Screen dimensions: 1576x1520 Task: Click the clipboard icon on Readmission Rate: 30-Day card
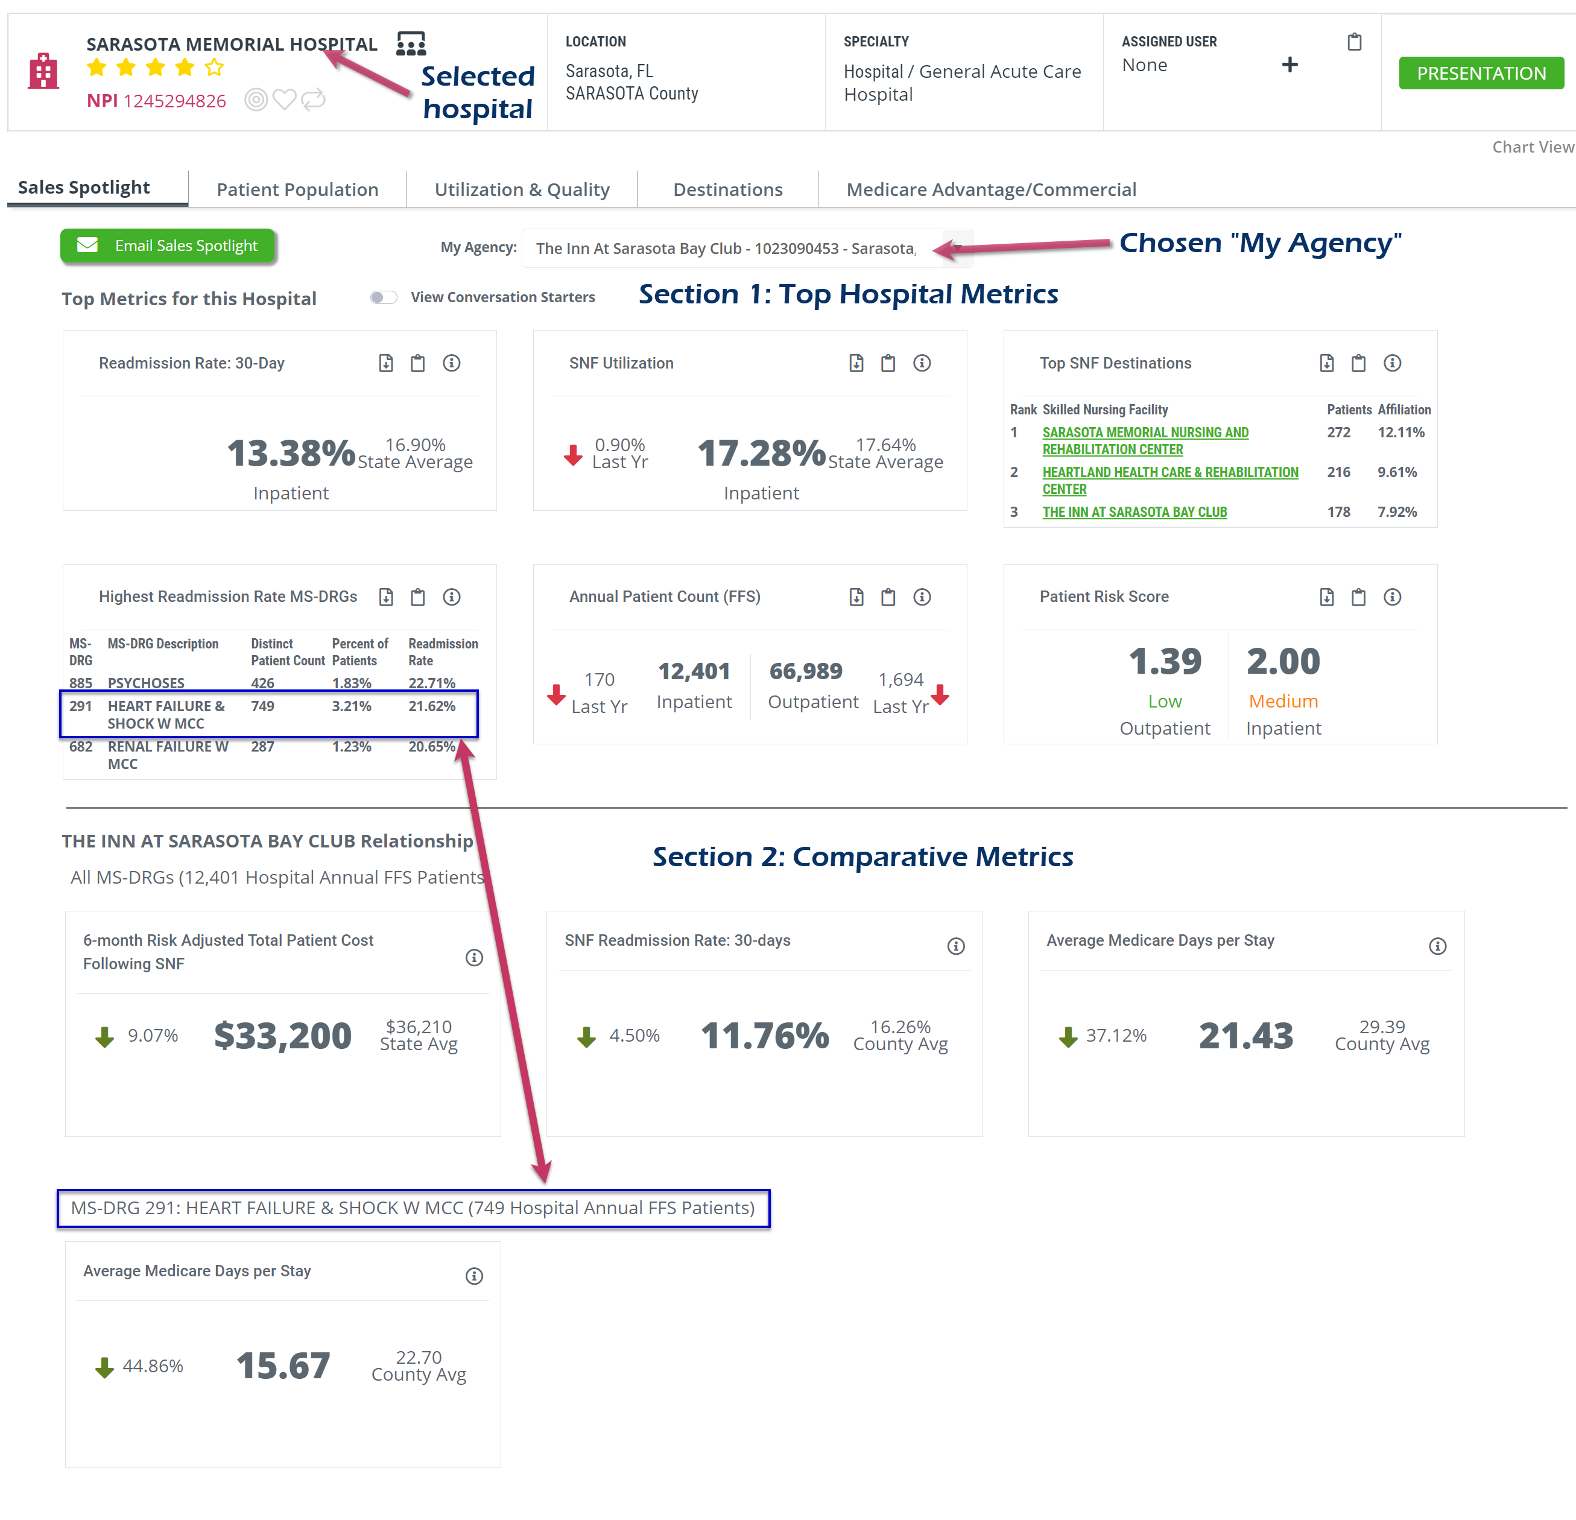417,364
